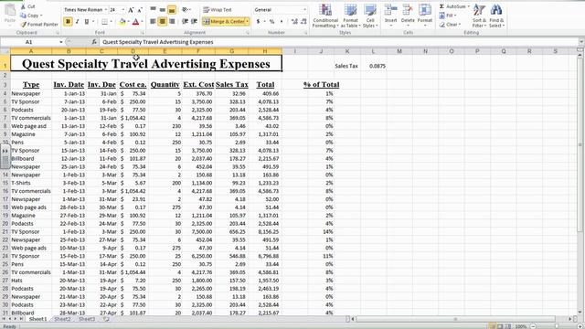Click the Delete cells button
This screenshot has width=585, height=329.
408,15
